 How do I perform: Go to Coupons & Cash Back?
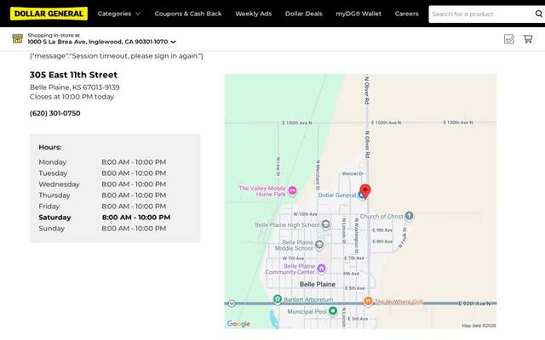click(188, 14)
